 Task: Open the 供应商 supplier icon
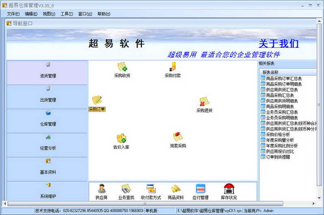pyautogui.click(x=101, y=189)
